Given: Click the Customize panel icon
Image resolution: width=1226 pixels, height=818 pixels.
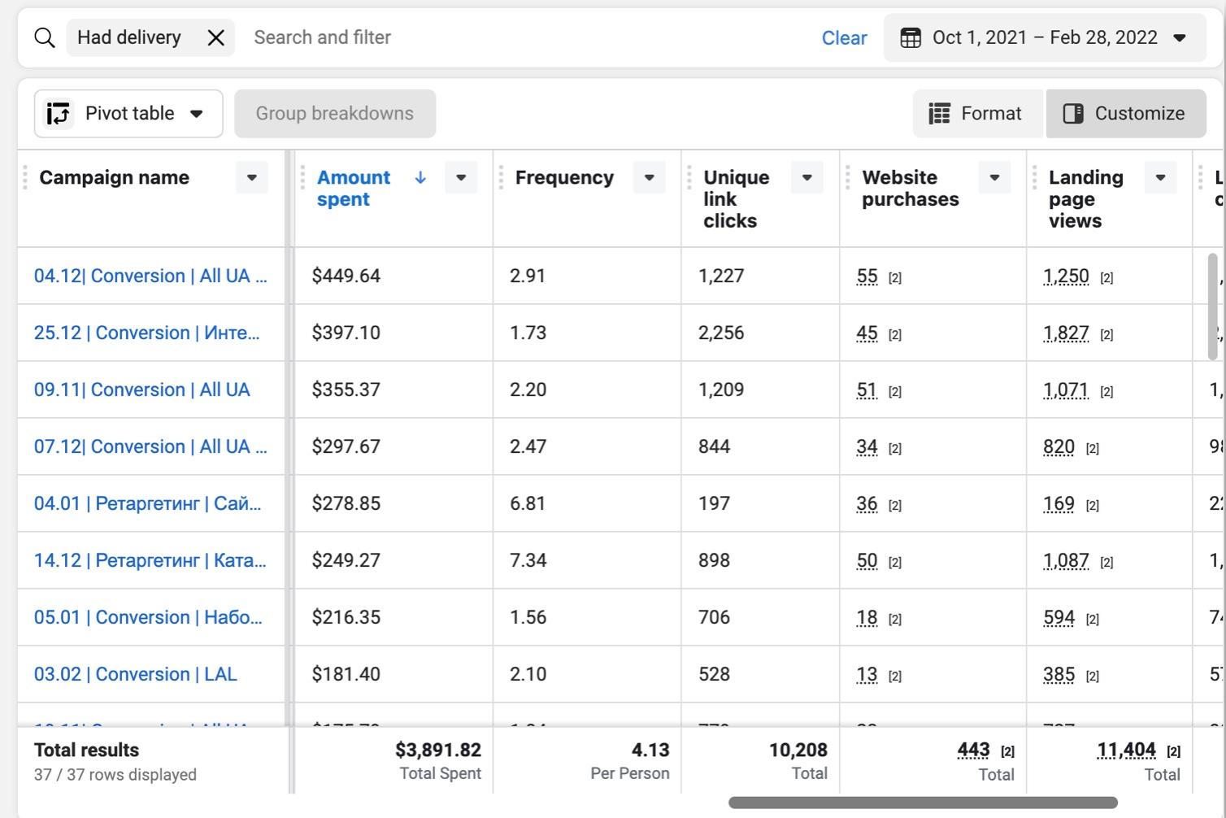Looking at the screenshot, I should (1073, 114).
